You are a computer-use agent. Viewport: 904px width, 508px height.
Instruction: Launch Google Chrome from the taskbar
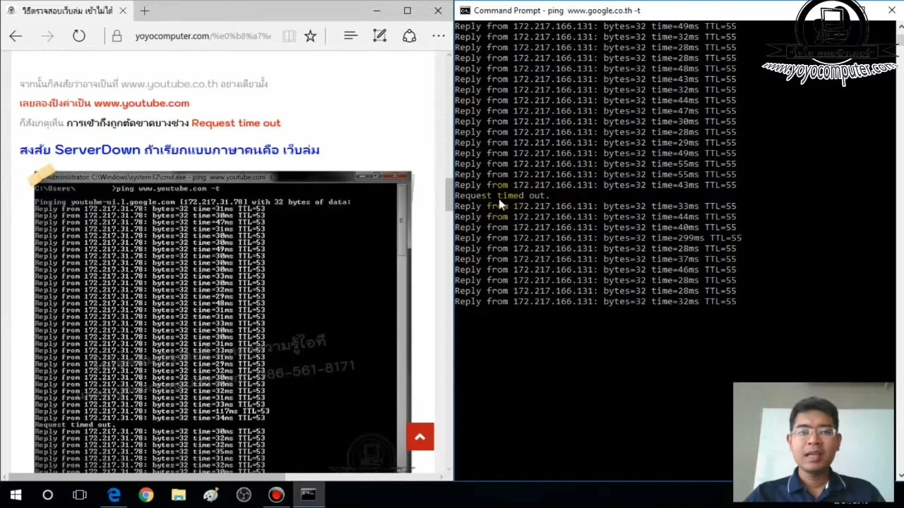coord(145,495)
